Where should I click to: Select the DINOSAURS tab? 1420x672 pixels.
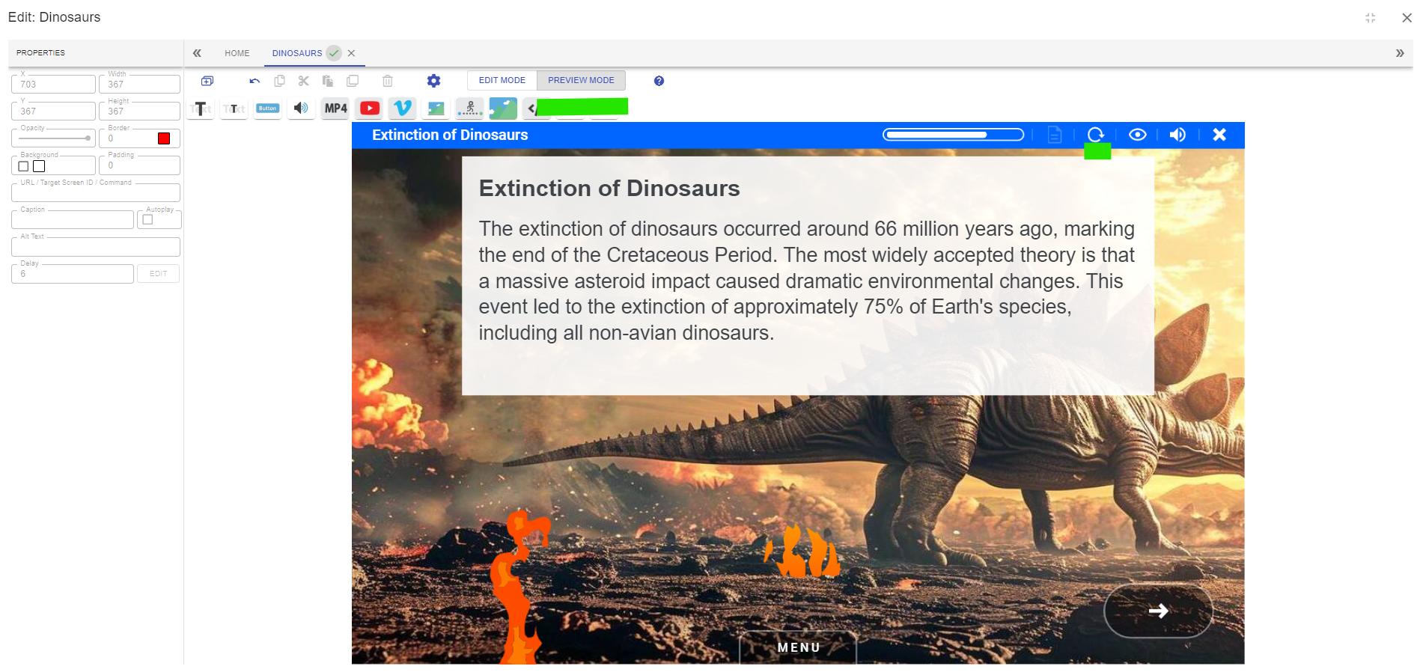[x=297, y=53]
